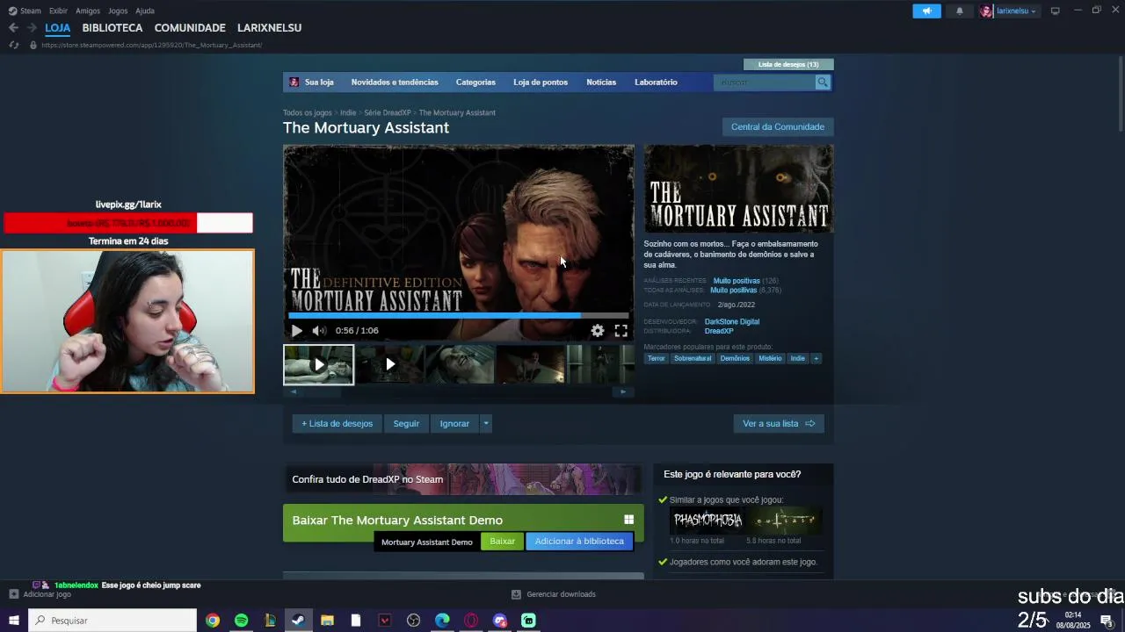Viewport: 1125px width, 632px height.
Task: Enter fullscreen on the trailer video
Action: tap(621, 331)
